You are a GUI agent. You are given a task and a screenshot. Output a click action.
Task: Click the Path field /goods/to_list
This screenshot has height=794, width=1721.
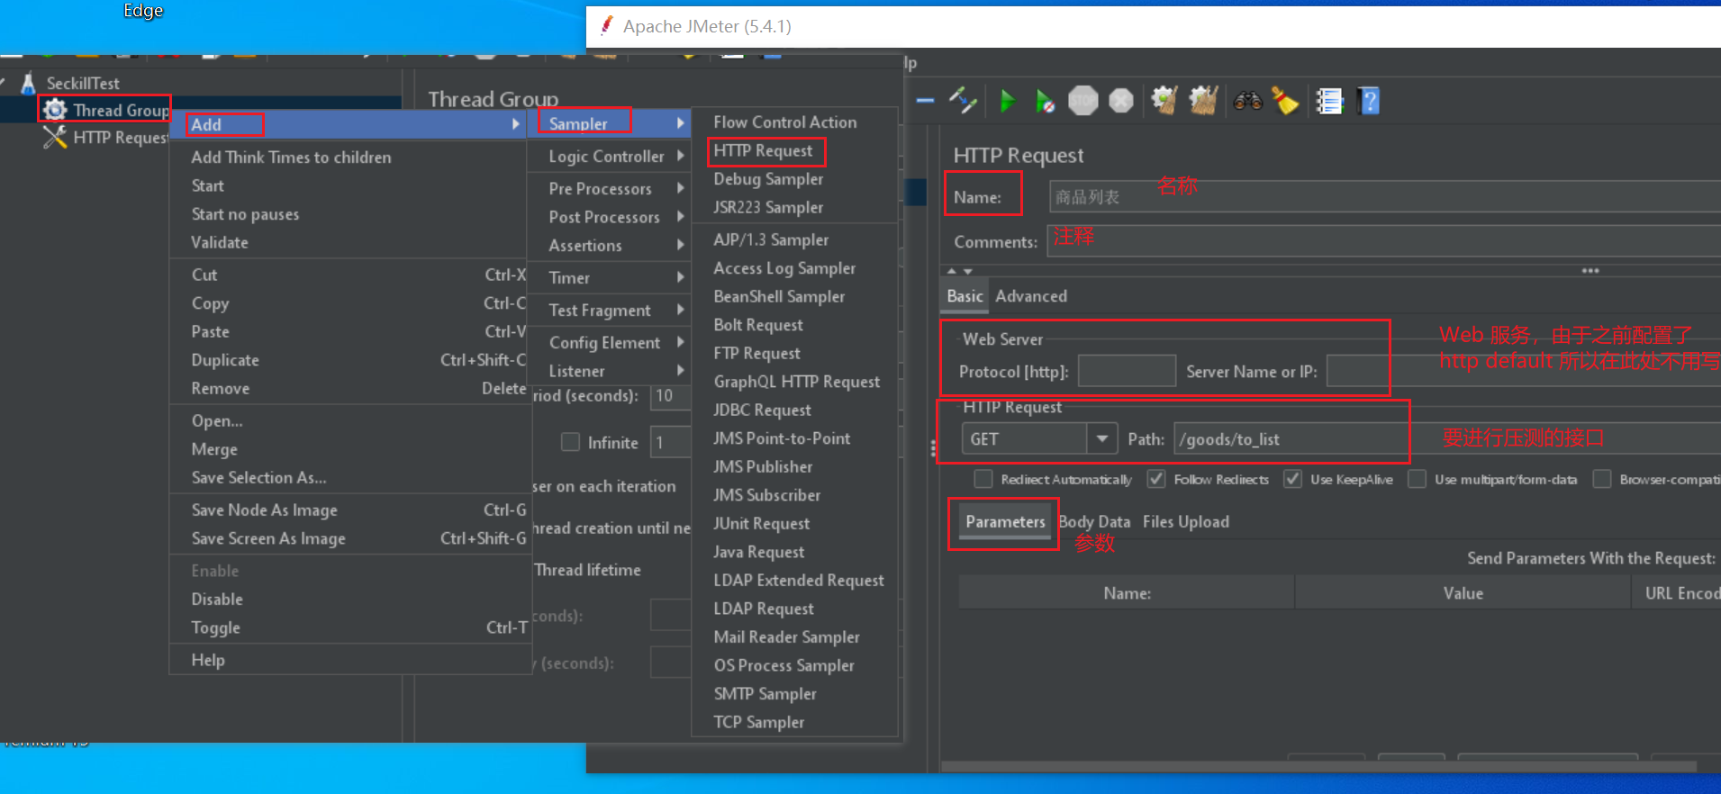(x=1447, y=438)
